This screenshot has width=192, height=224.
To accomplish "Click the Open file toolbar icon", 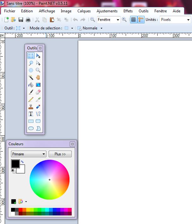I will point(13,19).
